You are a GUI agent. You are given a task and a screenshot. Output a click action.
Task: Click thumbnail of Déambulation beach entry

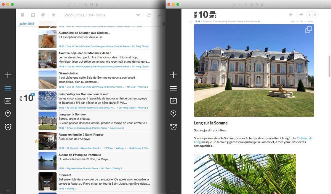(x=47, y=80)
